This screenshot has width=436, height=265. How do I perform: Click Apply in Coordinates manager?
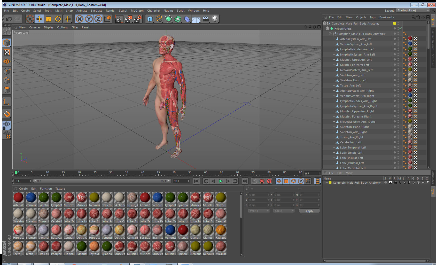click(309, 211)
